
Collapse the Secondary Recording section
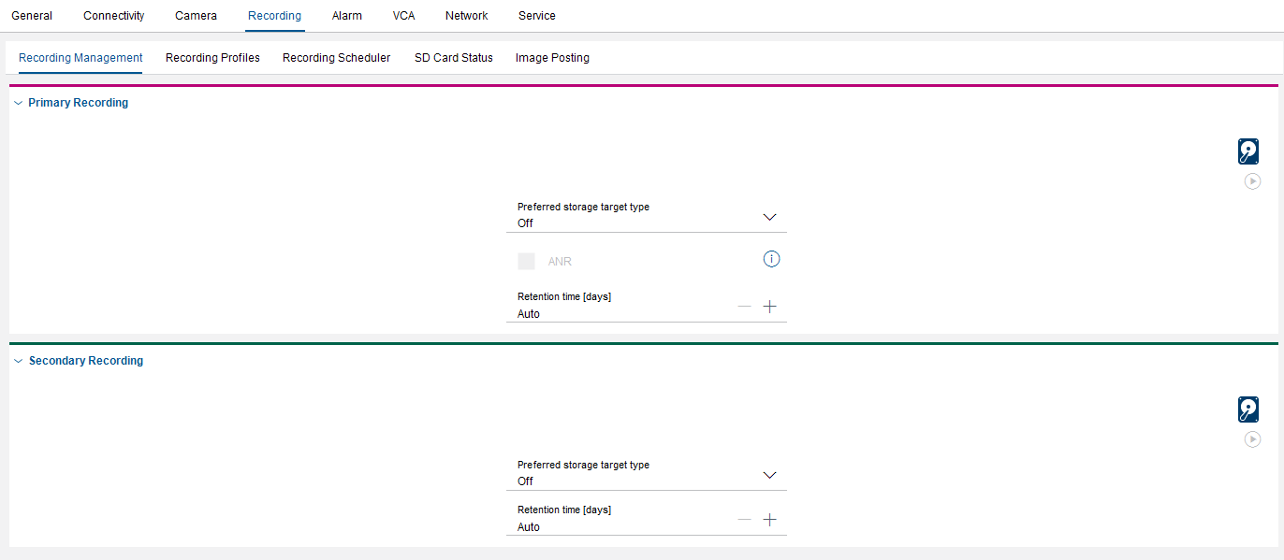coord(18,361)
